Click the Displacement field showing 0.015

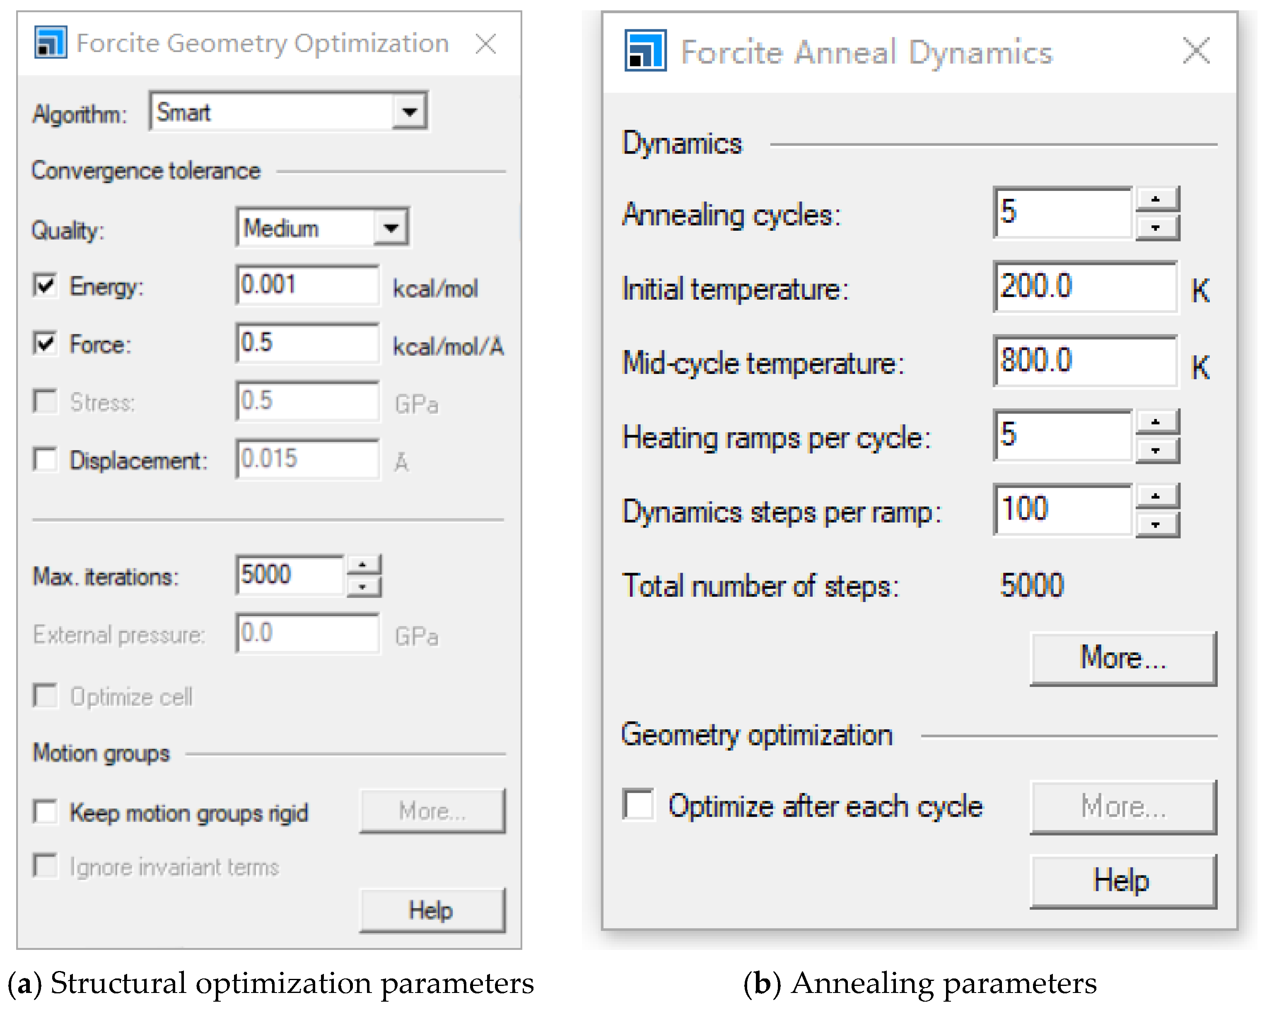pyautogui.click(x=307, y=459)
